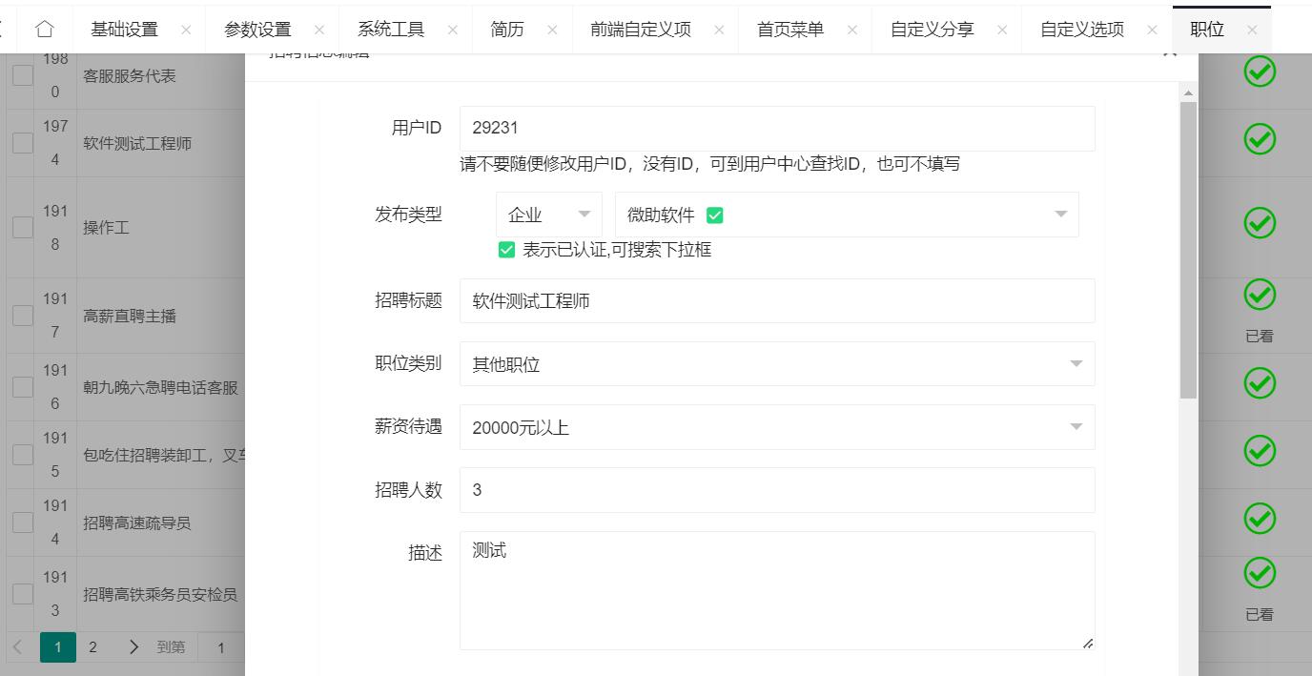Close the 职位 tab

tap(1252, 31)
